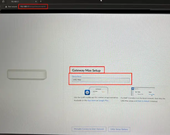This screenshot has width=170, height=135.
Task: Click Manually Connect to UniFi Network button
Action: (89, 129)
